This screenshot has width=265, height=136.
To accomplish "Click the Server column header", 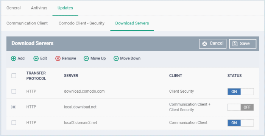I will tap(71, 76).
